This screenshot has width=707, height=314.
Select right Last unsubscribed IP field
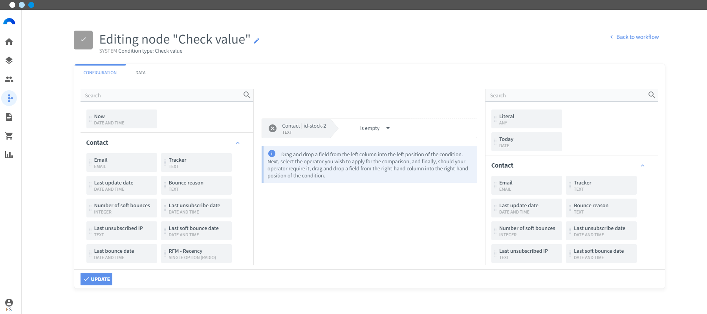point(527,254)
